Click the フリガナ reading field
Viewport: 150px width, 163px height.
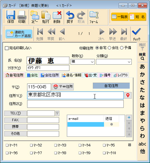coord(48,68)
